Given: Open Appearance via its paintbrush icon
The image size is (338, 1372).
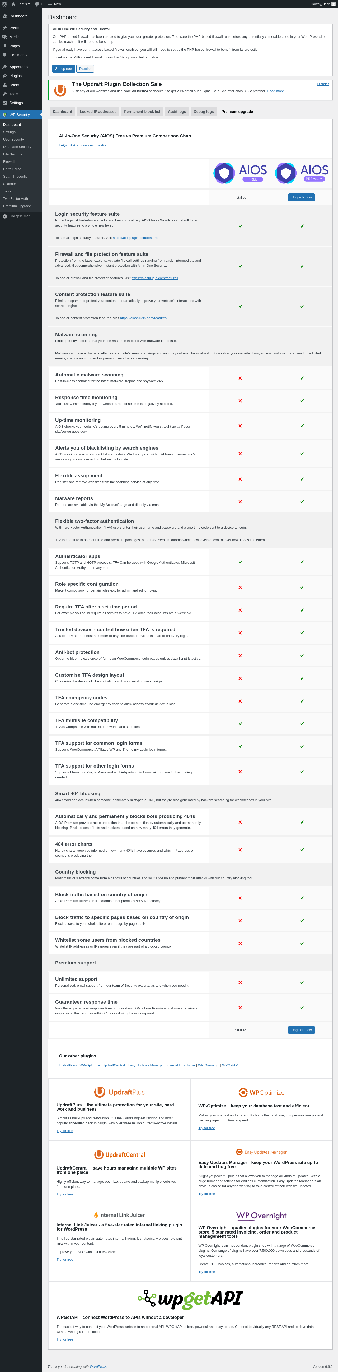Looking at the screenshot, I should pos(5,67).
